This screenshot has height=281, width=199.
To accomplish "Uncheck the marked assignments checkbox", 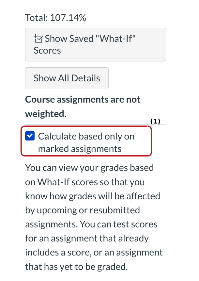I will pos(30,136).
